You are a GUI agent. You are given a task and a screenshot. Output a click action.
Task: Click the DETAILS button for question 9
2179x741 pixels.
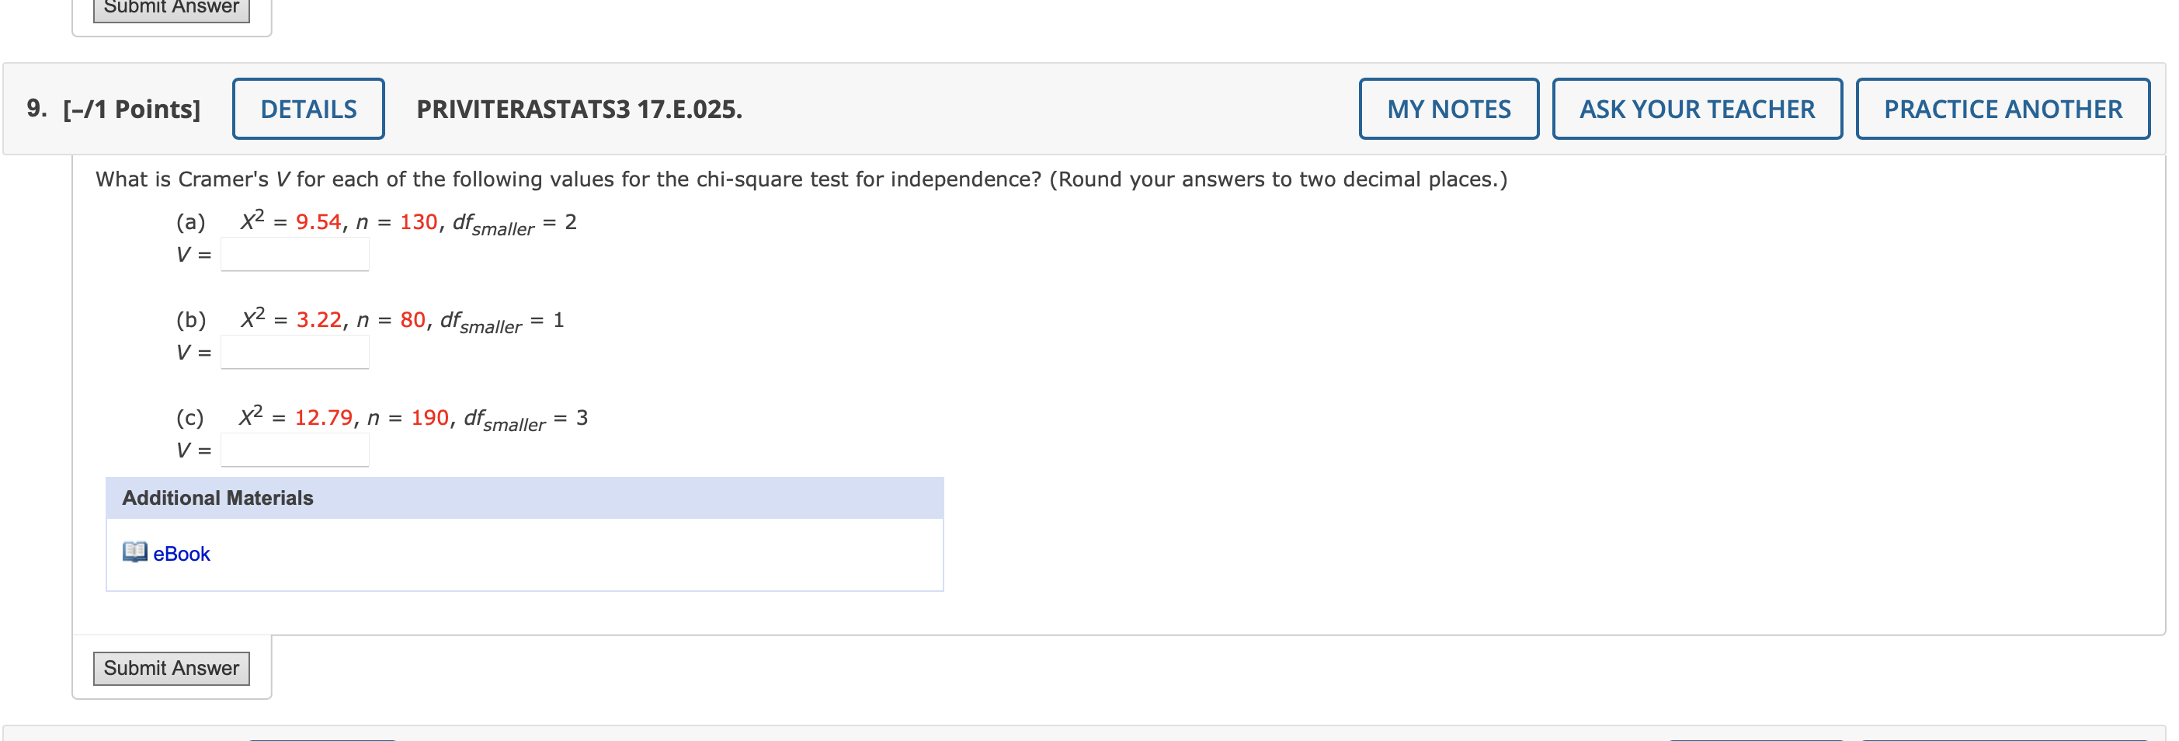point(308,108)
